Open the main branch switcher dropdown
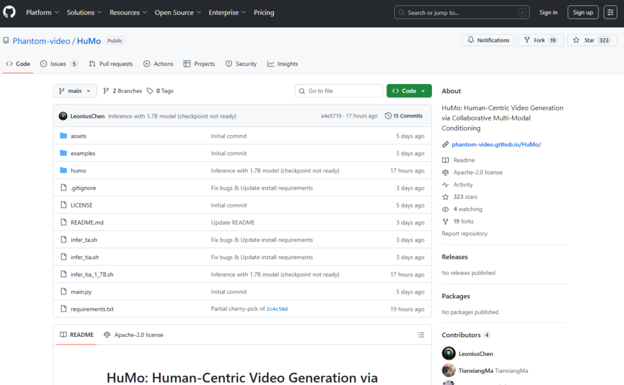The width and height of the screenshot is (624, 385). click(x=75, y=91)
